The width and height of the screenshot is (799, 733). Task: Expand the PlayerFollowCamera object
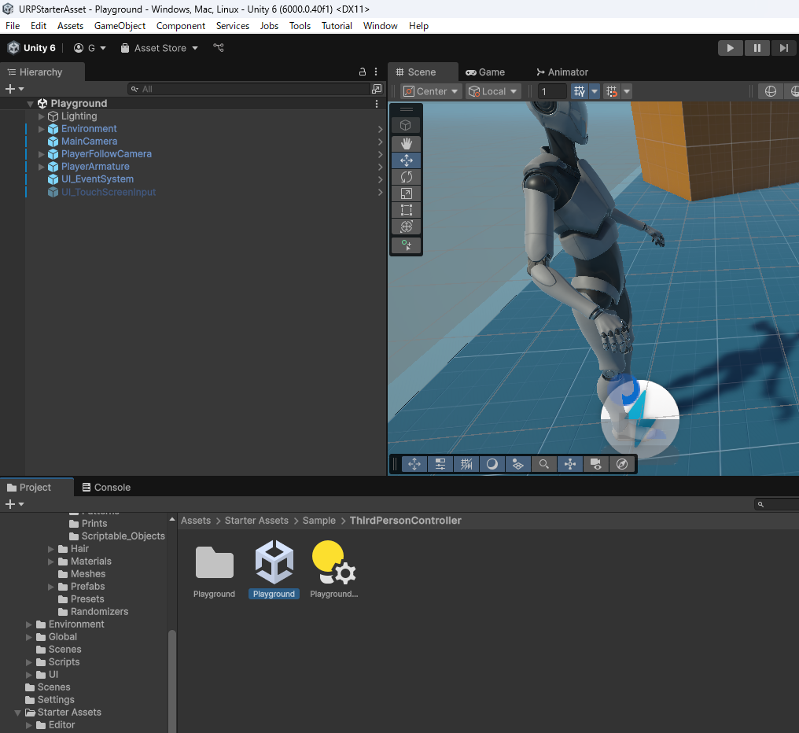click(x=41, y=154)
